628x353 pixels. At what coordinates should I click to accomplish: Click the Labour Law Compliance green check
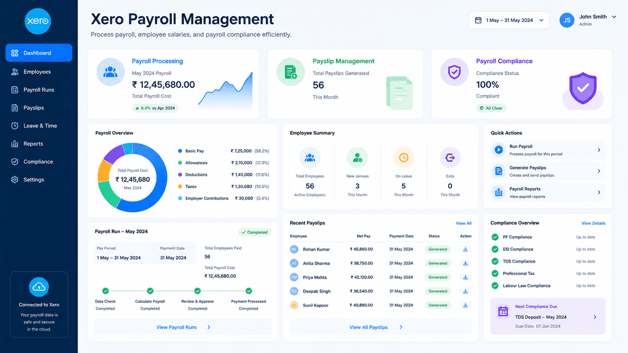(x=495, y=286)
